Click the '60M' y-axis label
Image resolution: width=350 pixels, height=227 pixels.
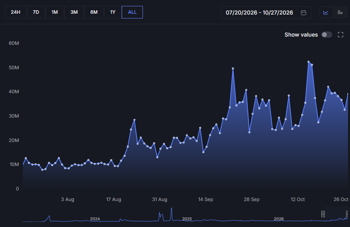coord(14,43)
